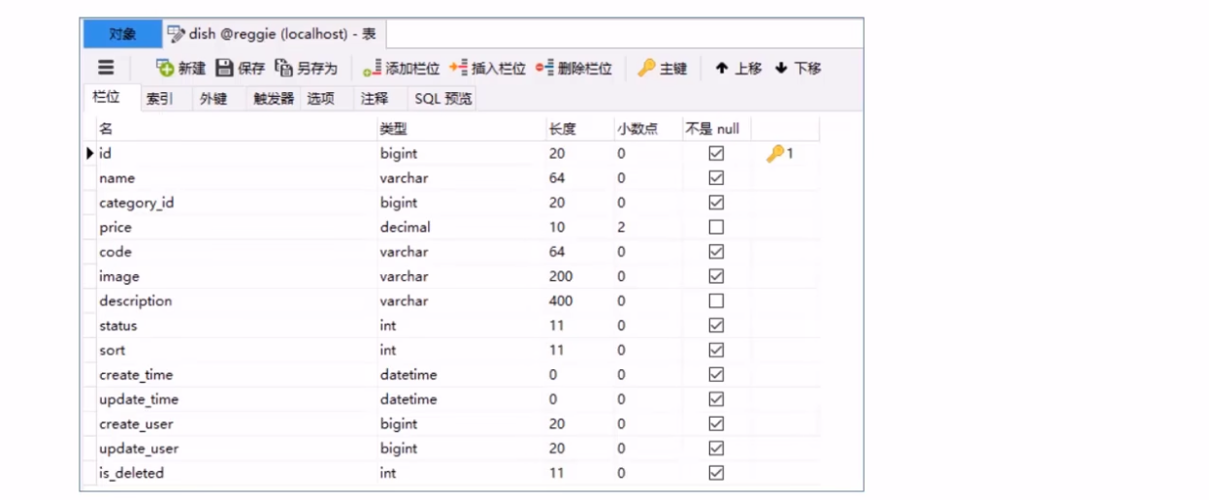Click 插入栏位 (Insert Field) button
Screen dimensions: 1209x500
click(487, 68)
